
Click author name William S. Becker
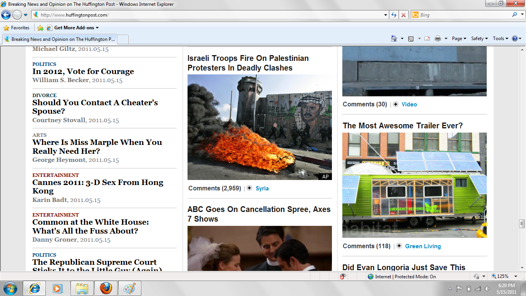(x=61, y=80)
